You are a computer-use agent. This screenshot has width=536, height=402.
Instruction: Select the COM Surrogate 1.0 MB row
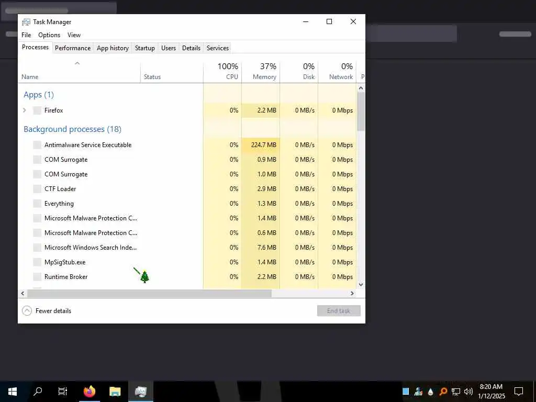pos(187,174)
